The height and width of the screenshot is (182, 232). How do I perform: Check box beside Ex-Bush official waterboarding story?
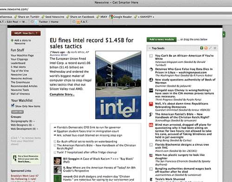click(55, 142)
